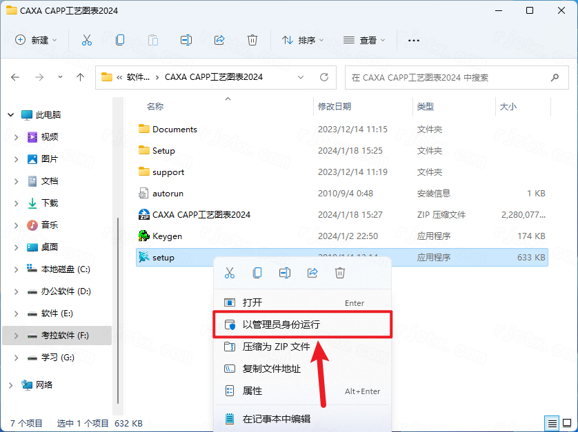
Task: Open the 新建 (New) dropdown
Action: (x=37, y=40)
